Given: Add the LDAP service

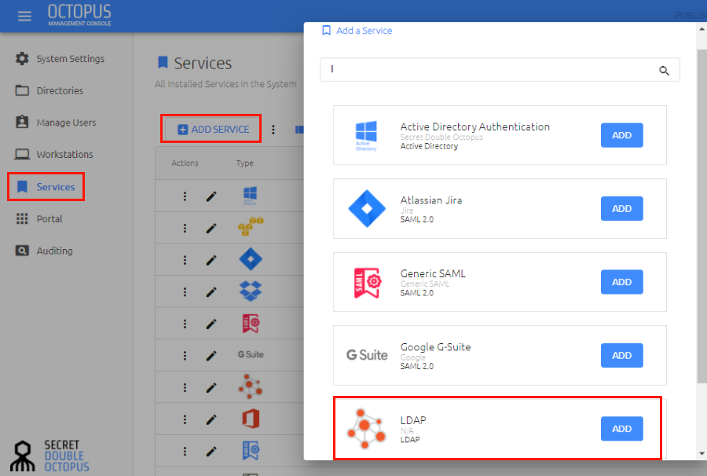Looking at the screenshot, I should click(622, 429).
